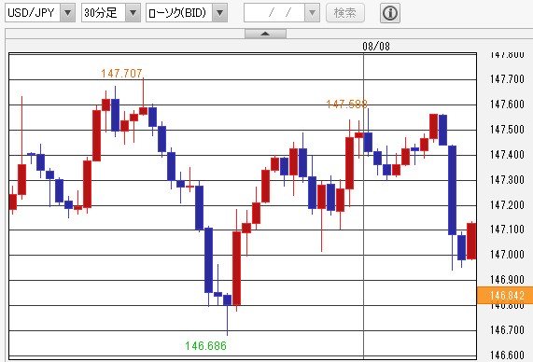Click the 08/08 date marker label
This screenshot has width=533, height=362.
376,47
